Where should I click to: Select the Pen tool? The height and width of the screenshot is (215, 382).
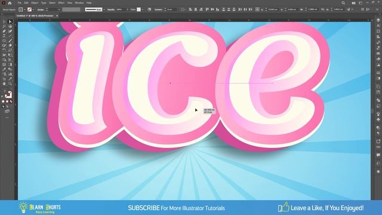[x=4, y=31]
